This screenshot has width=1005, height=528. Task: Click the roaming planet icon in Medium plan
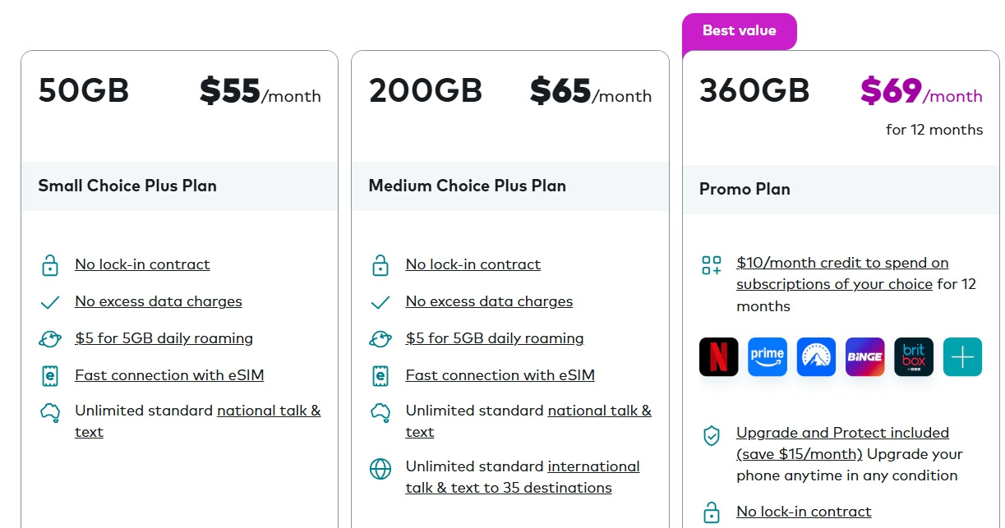point(380,339)
